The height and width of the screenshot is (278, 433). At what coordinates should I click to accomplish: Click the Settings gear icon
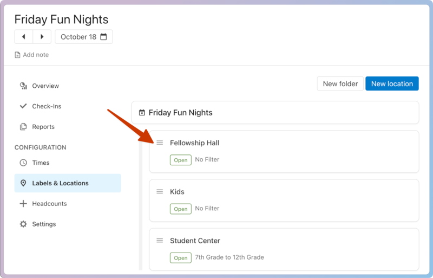[x=23, y=224]
